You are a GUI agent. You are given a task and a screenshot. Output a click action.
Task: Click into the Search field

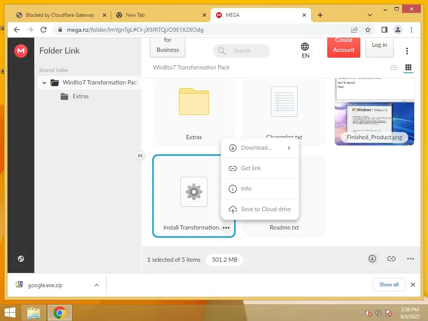242,51
